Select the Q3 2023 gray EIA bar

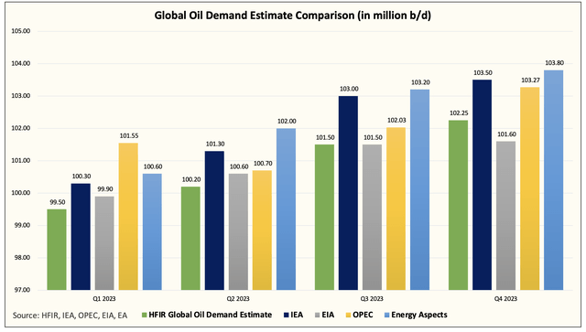point(373,218)
